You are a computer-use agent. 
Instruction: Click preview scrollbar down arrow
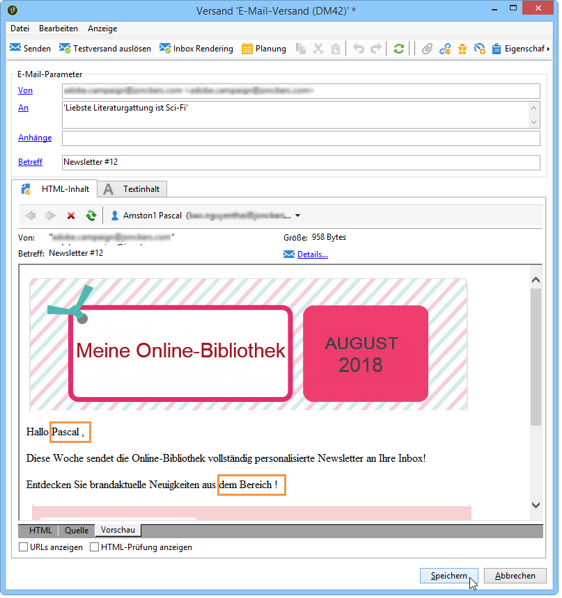[x=537, y=506]
